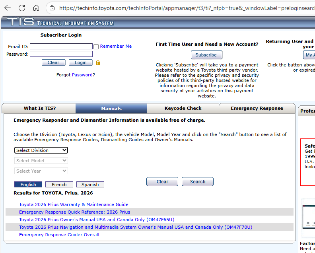The image size is (315, 253).
Task: Open the What Is TIS? tab
Action: point(40,108)
